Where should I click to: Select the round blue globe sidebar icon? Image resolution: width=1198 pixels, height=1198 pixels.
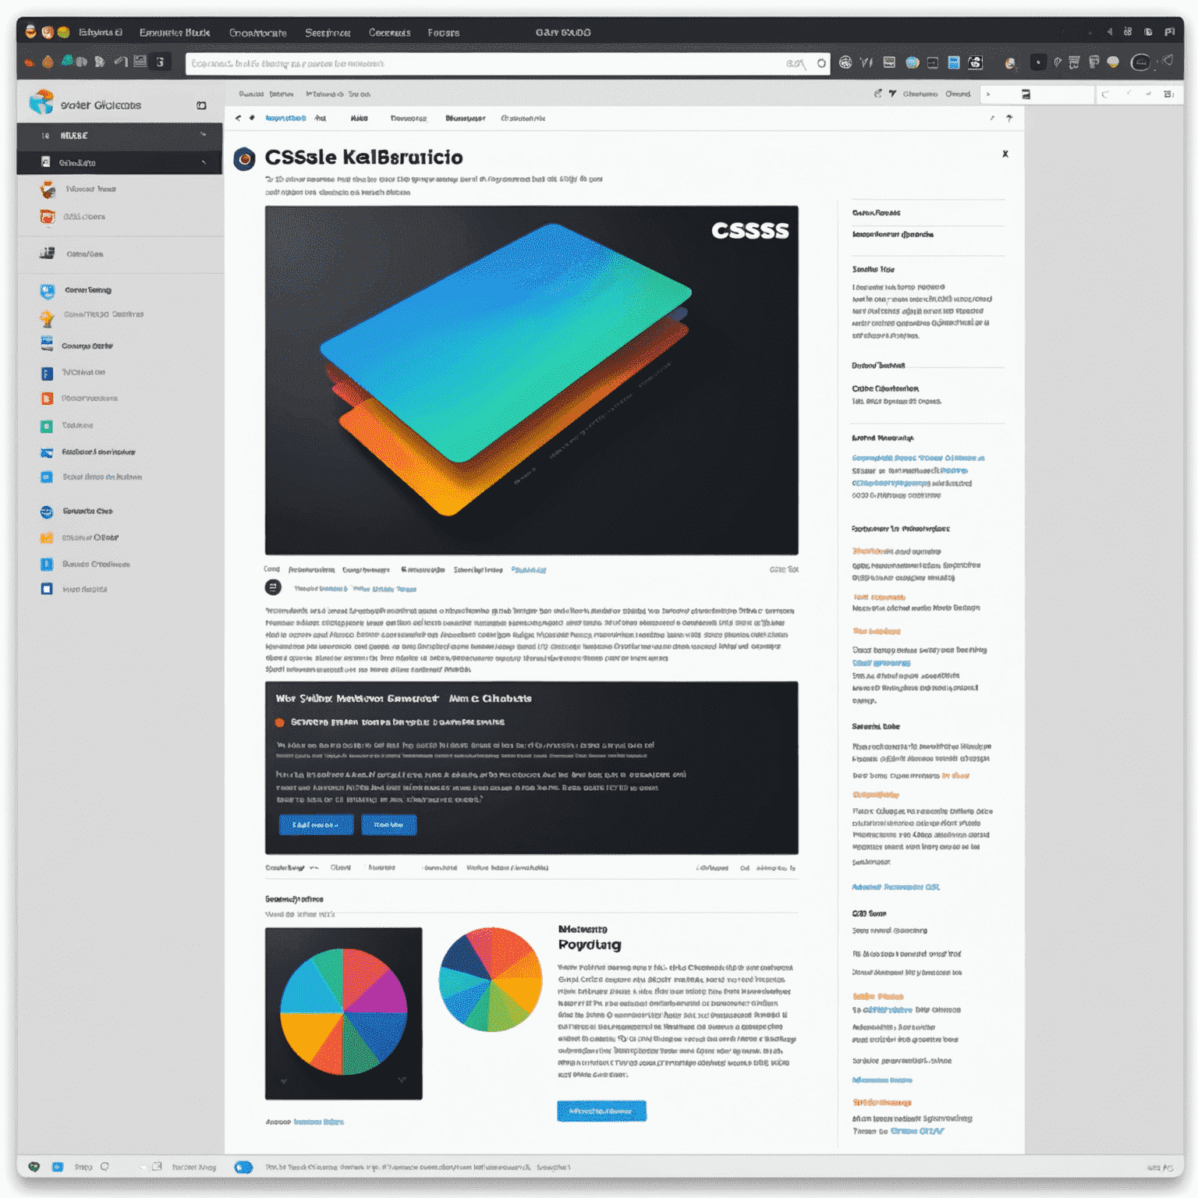pyautogui.click(x=47, y=512)
